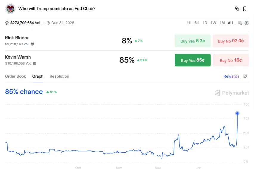The width and height of the screenshot is (254, 174).
Task: Set chart range to 1H
Action: tap(189, 23)
